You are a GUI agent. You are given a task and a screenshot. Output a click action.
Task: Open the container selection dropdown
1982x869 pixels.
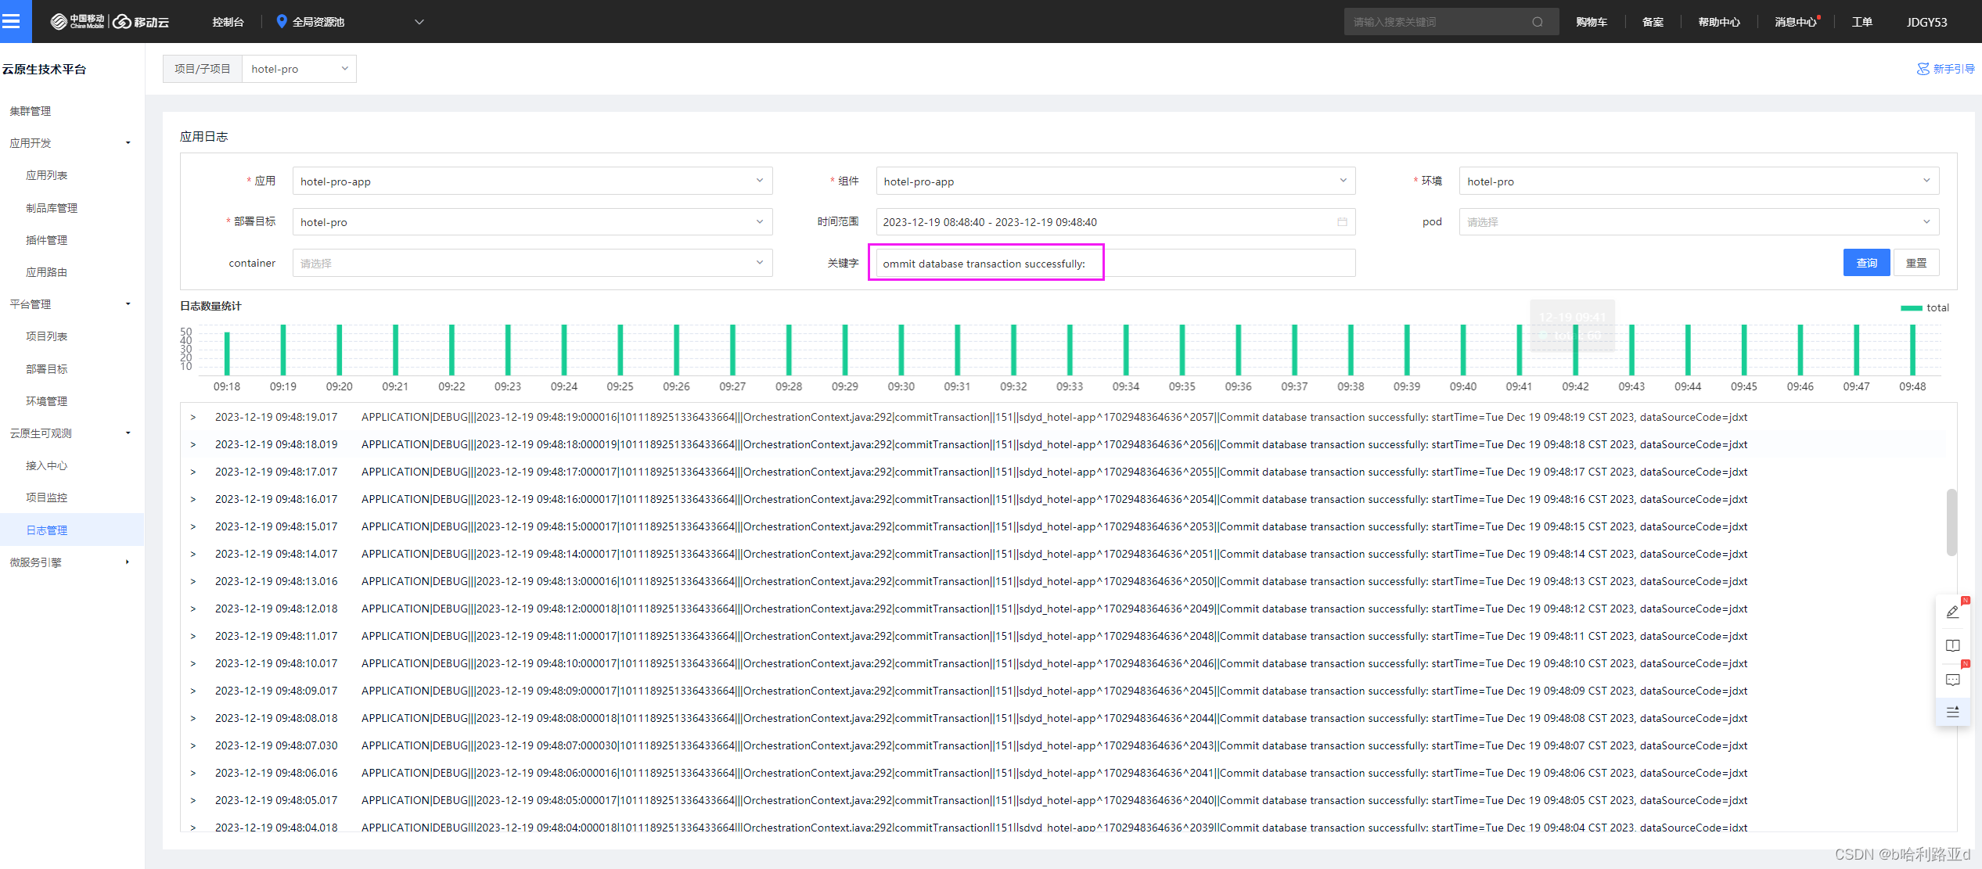point(532,264)
